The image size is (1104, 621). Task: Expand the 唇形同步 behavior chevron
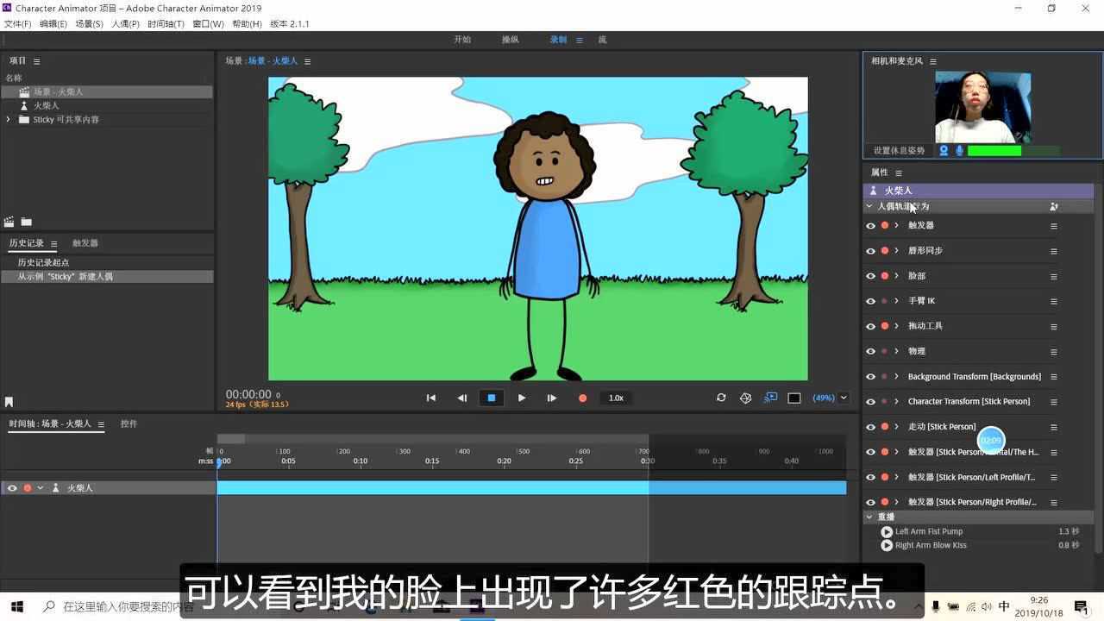click(896, 250)
